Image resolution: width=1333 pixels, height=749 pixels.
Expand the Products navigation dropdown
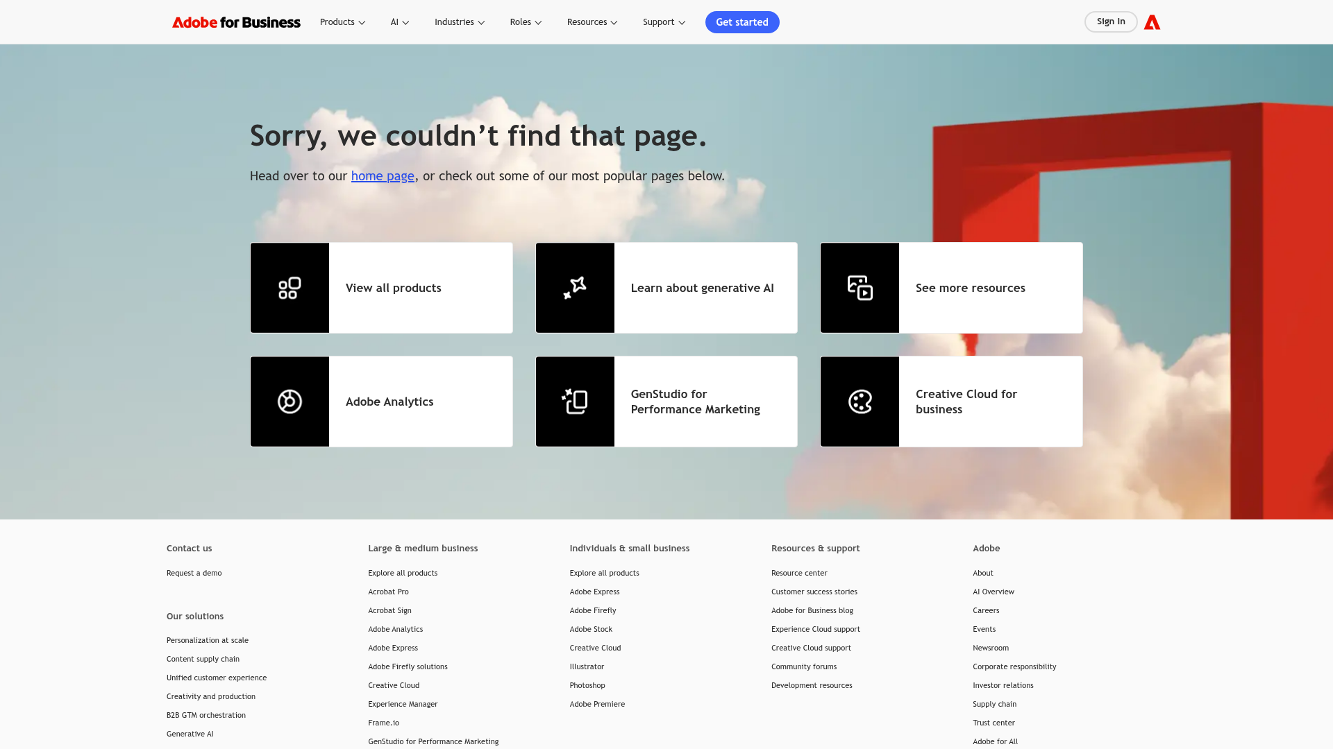pos(342,21)
